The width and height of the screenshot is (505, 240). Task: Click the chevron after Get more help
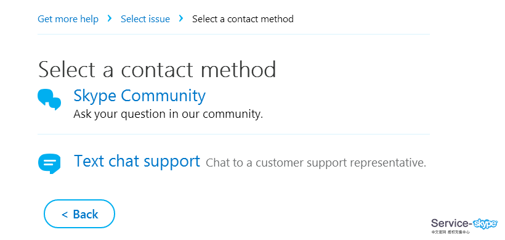(110, 19)
